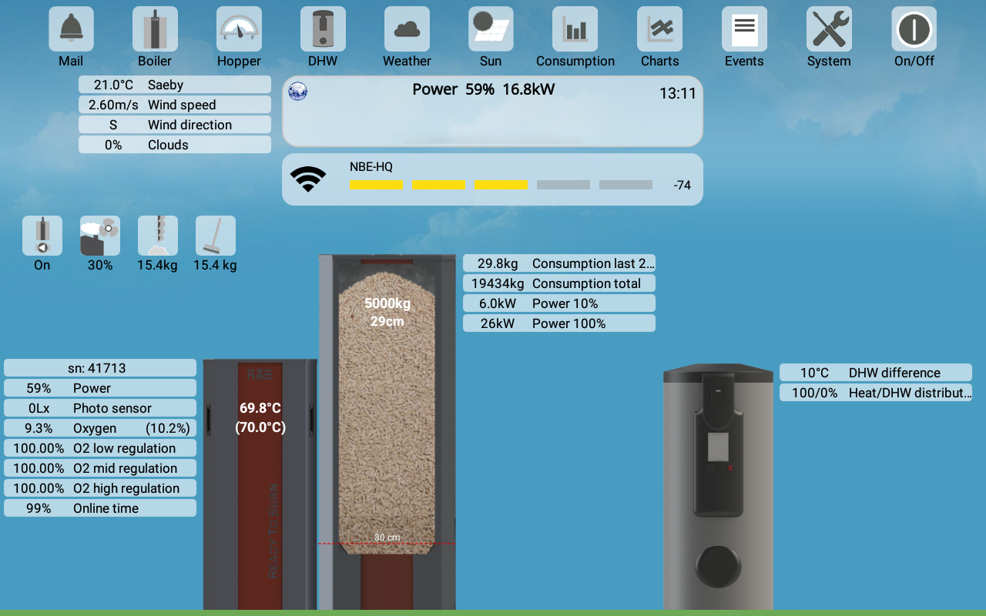This screenshot has width=986, height=616.
Task: Click the Wi-Fi signal icon
Action: (308, 179)
